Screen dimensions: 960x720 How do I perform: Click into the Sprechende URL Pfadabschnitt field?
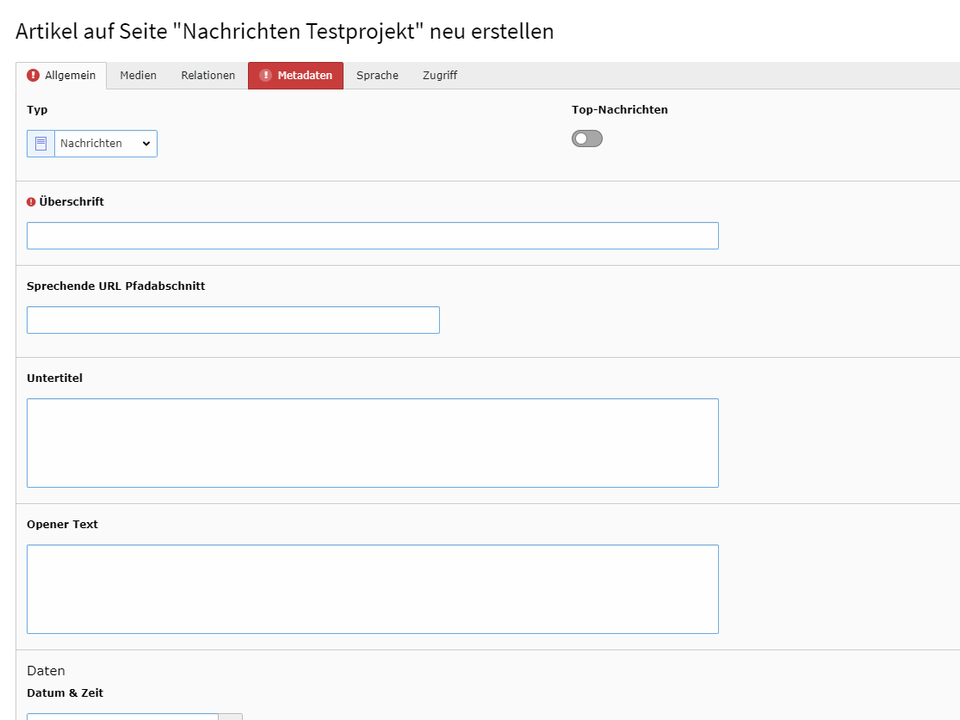point(232,320)
